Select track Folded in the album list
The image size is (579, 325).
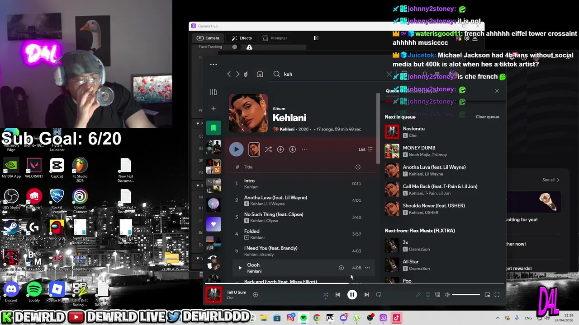pos(252,231)
